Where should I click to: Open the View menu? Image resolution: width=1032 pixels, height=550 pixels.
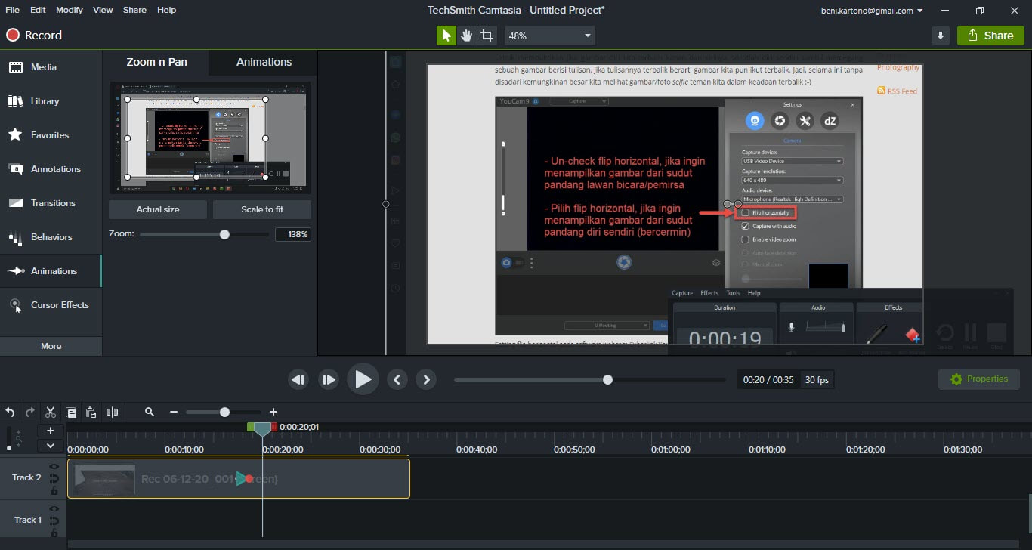(103, 10)
